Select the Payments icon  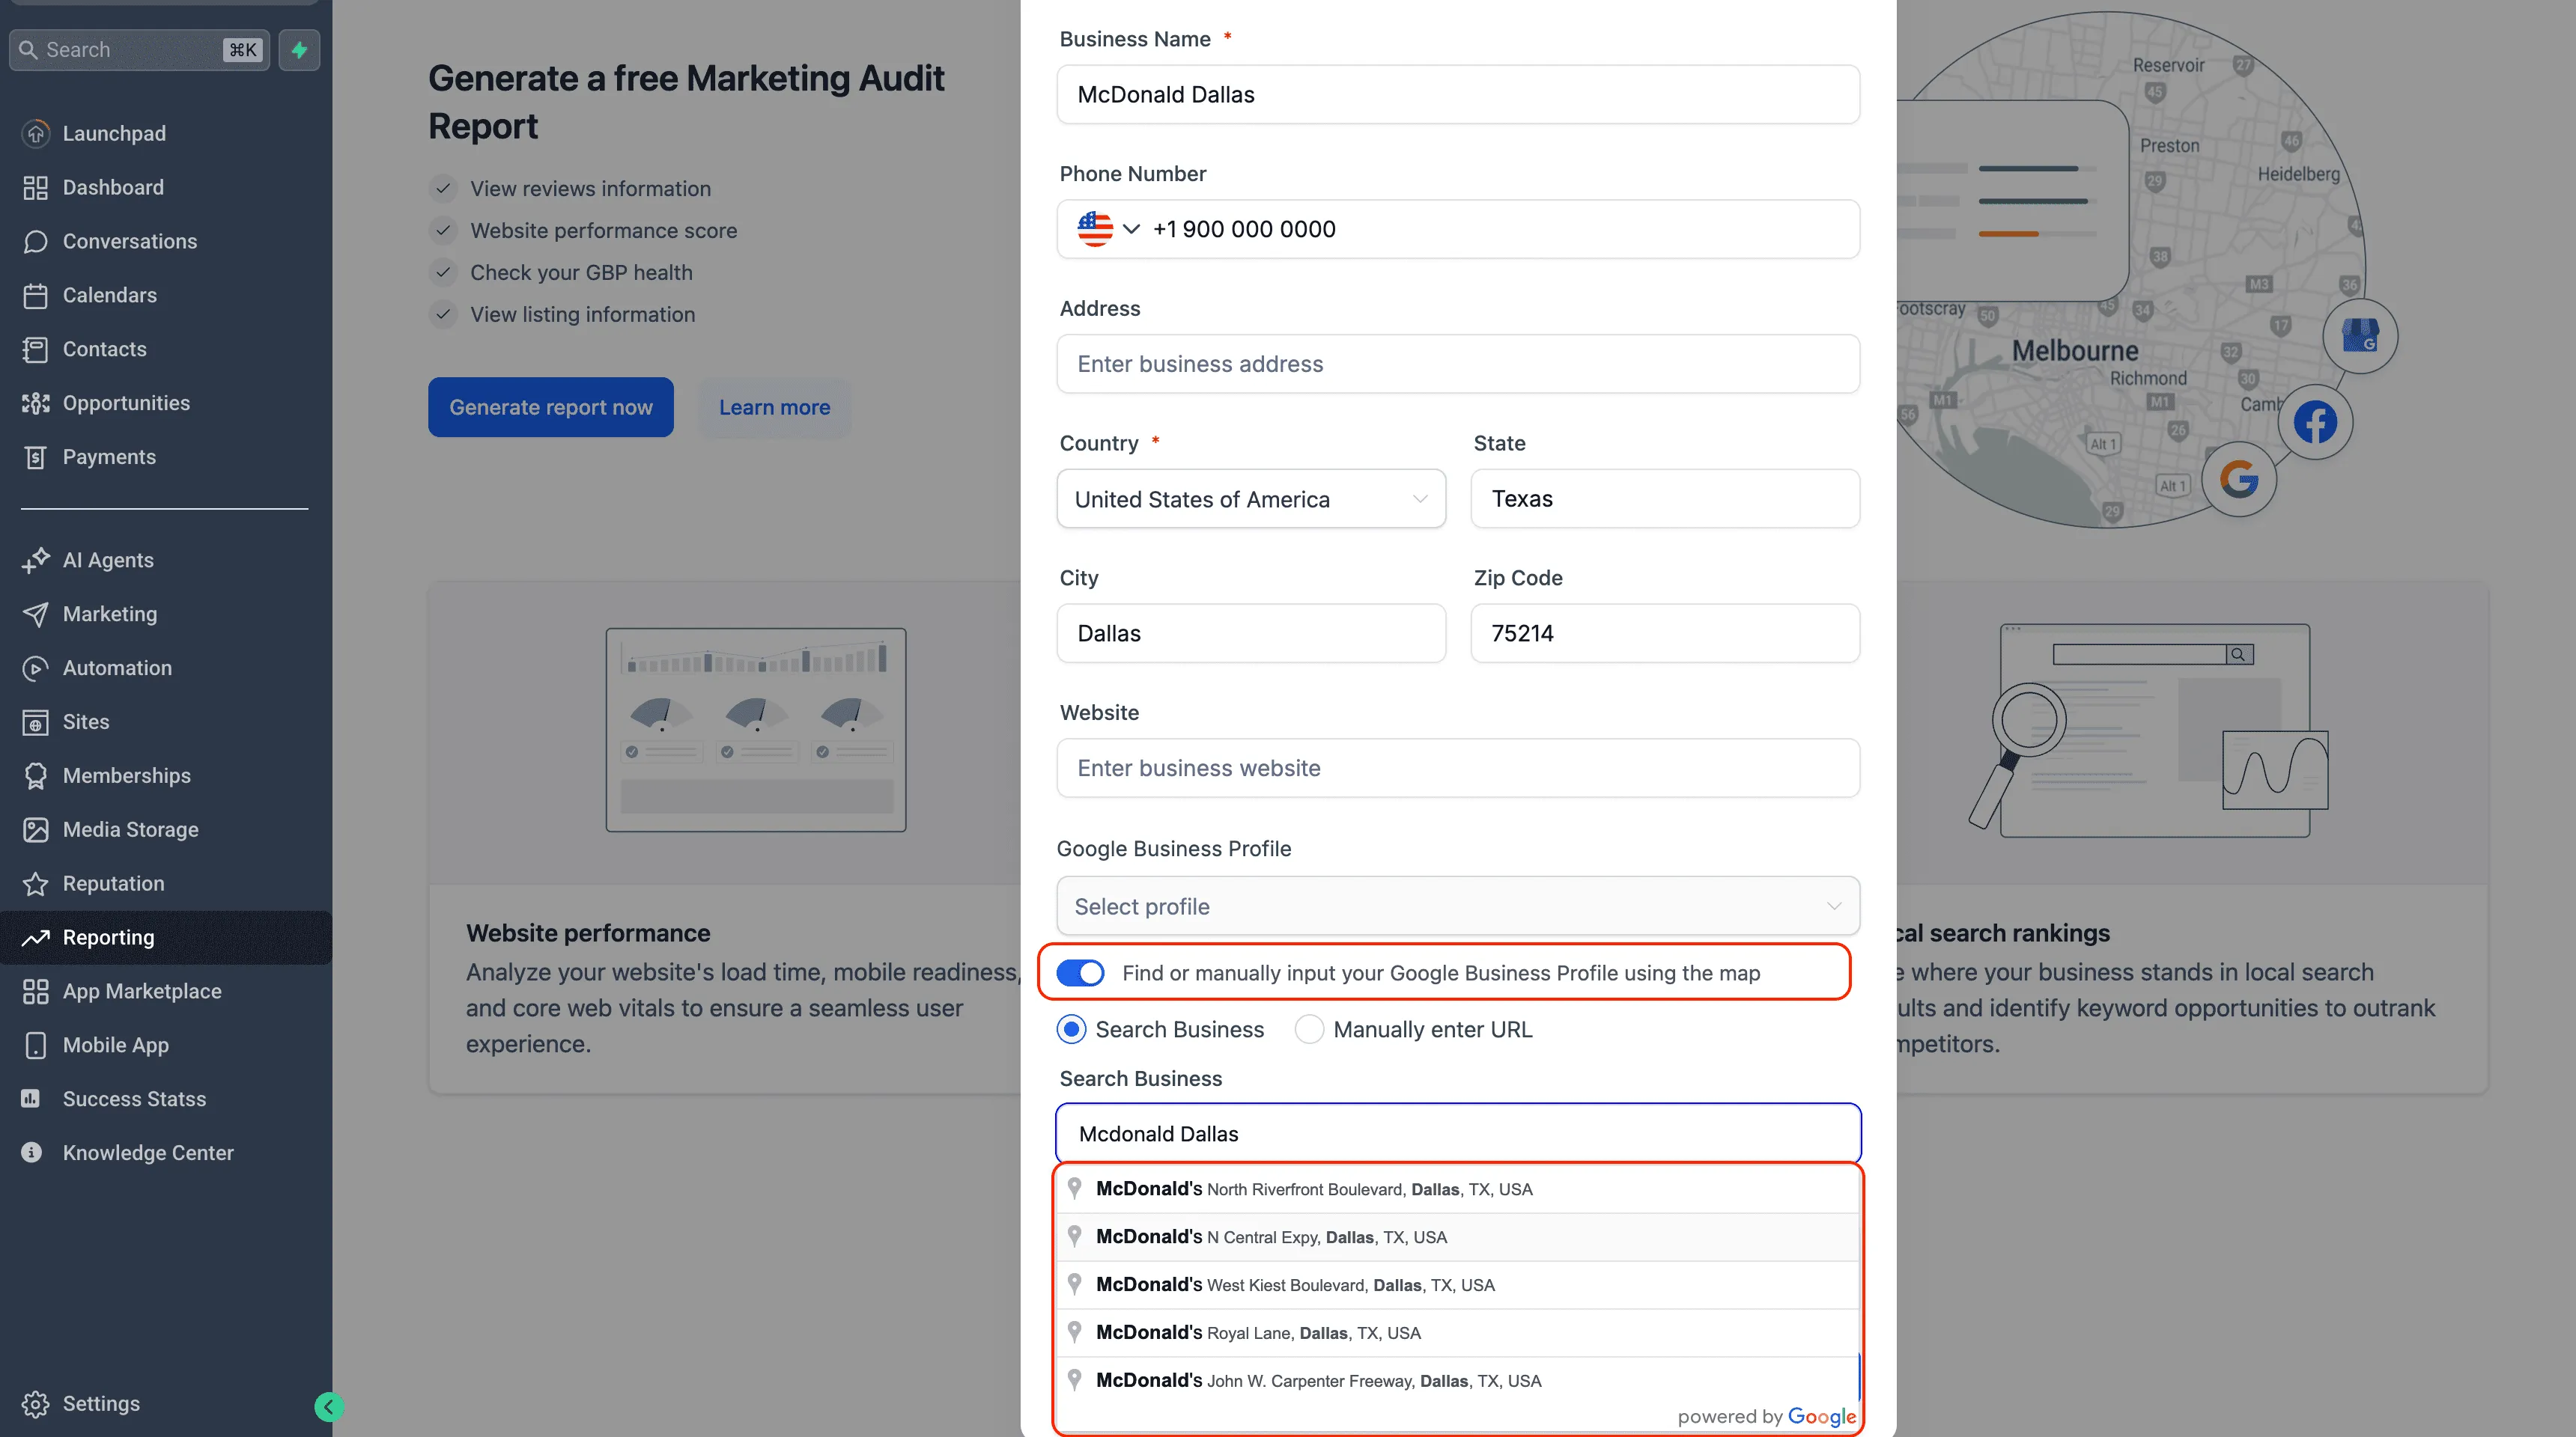[x=37, y=457]
